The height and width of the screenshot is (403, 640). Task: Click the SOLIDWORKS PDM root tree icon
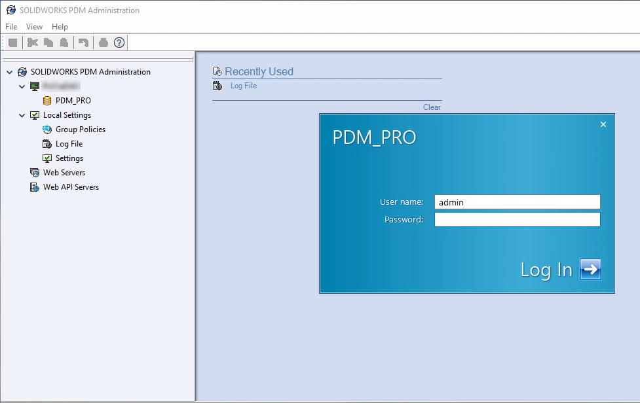22,72
